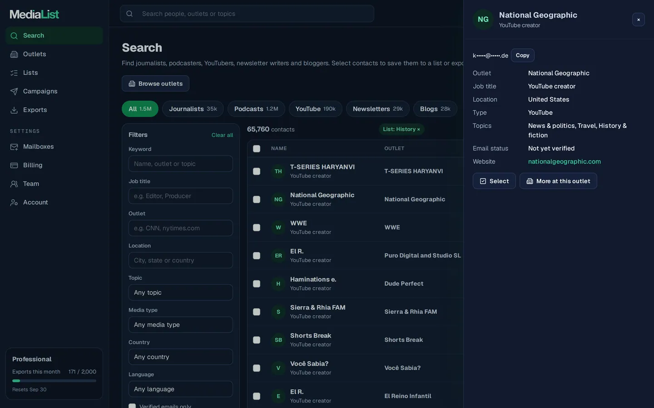Click the large NG avatar in detail panel
The image size is (654, 408).
point(483,19)
